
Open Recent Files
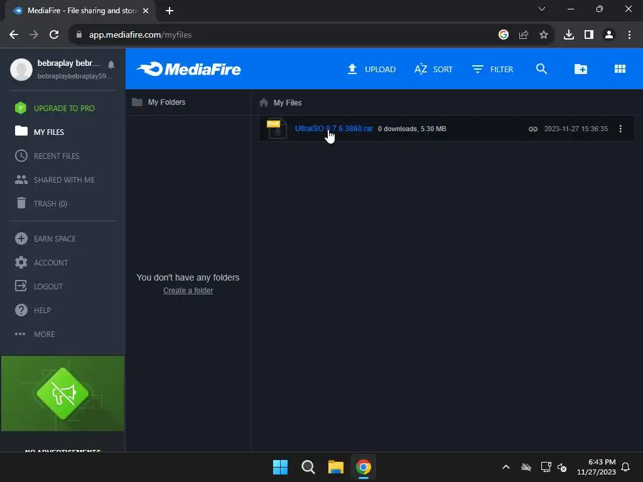pyautogui.click(x=47, y=156)
